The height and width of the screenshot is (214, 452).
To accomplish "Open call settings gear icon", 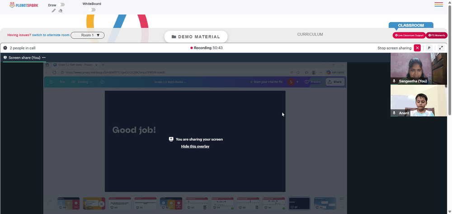I will 5,48.
